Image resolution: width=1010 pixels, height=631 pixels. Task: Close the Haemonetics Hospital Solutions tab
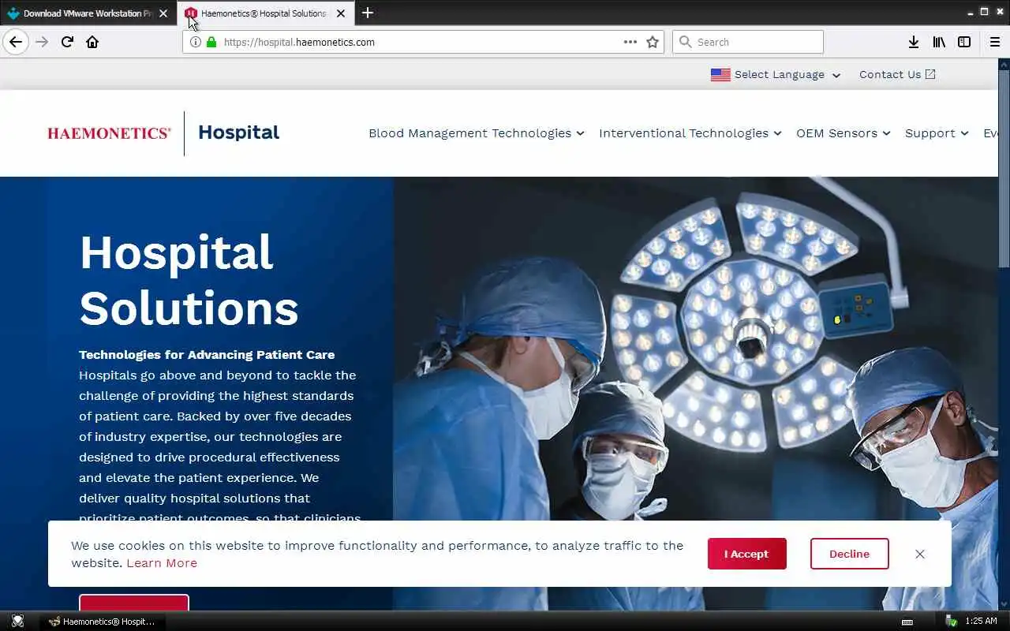point(341,13)
